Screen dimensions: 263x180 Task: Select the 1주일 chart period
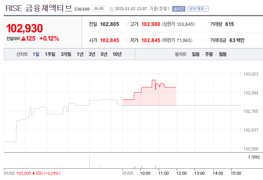pos(50,54)
